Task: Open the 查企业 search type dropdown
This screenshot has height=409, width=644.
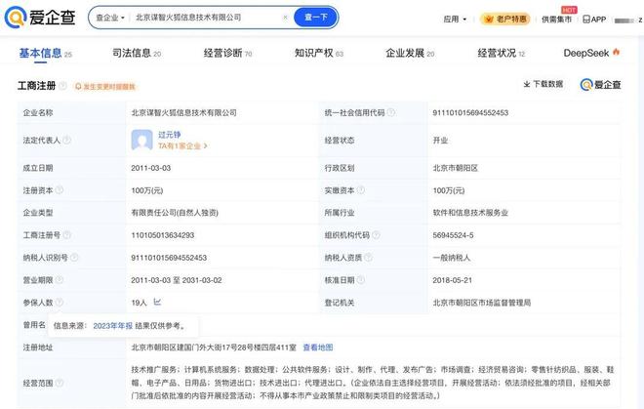Action: tap(109, 18)
